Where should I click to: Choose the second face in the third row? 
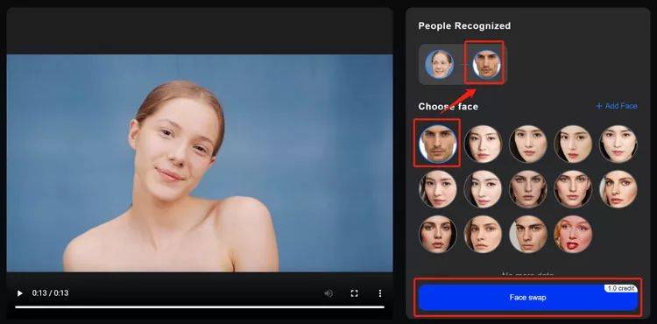pyautogui.click(x=483, y=234)
